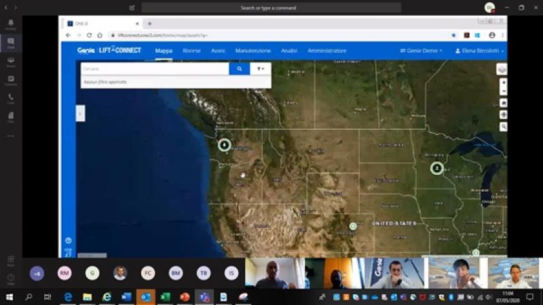Open Teams Chat in the sidebar
Viewport: 543px width, 305px height.
11,43
